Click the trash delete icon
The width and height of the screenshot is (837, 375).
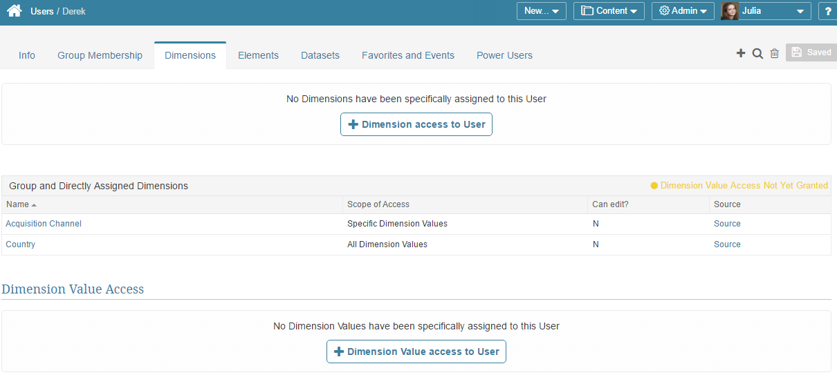click(x=775, y=53)
